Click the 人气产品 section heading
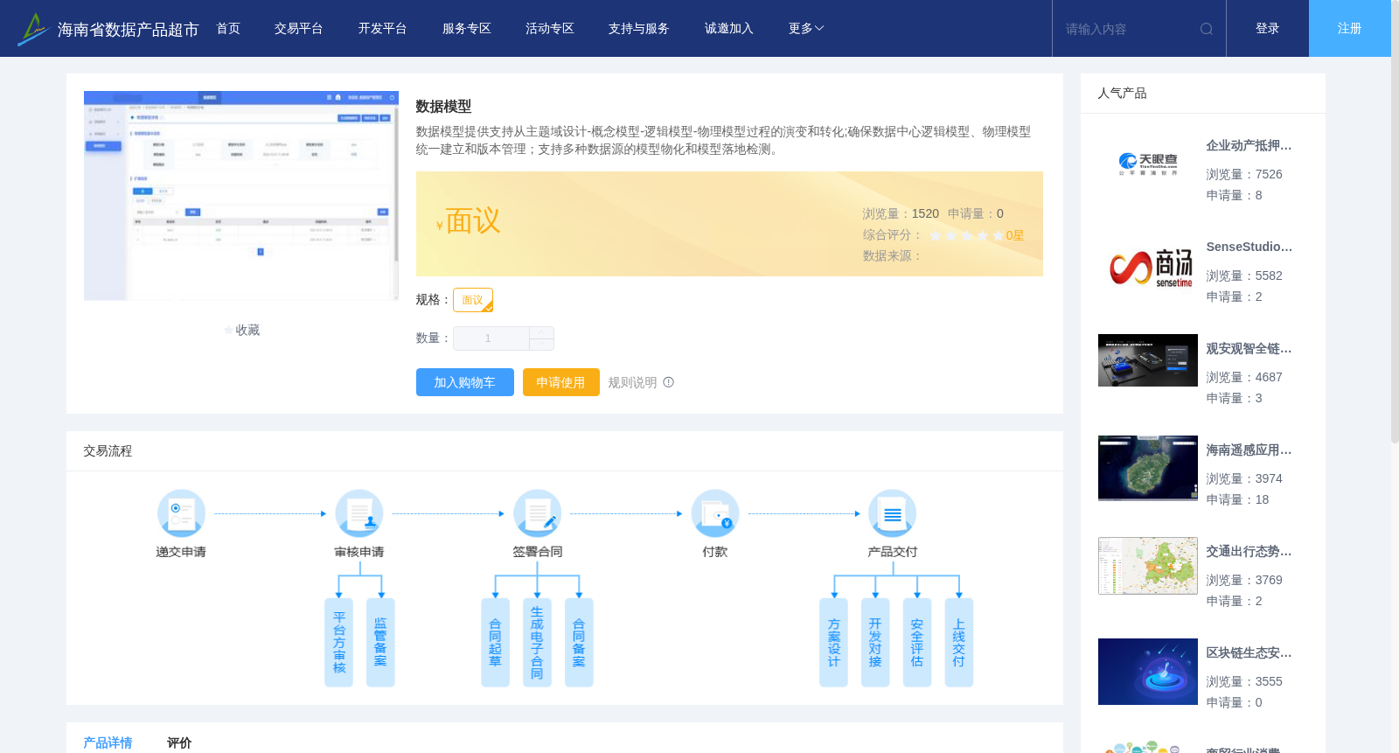1399x753 pixels. coord(1122,94)
